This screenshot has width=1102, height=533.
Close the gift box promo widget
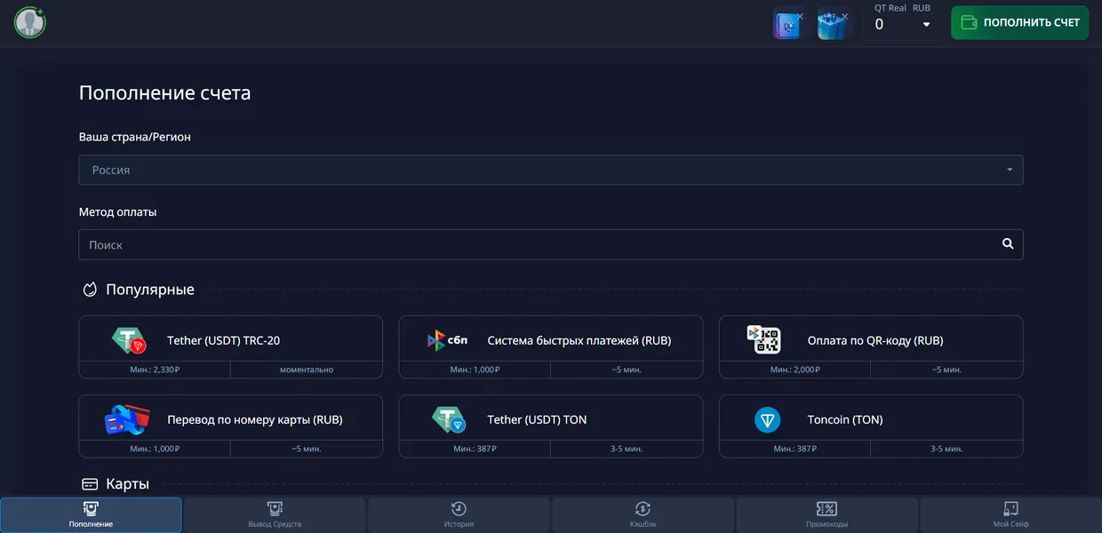point(845,16)
